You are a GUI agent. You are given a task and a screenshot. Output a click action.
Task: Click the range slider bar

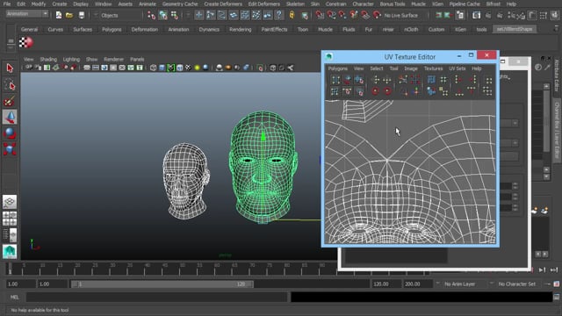(162, 284)
